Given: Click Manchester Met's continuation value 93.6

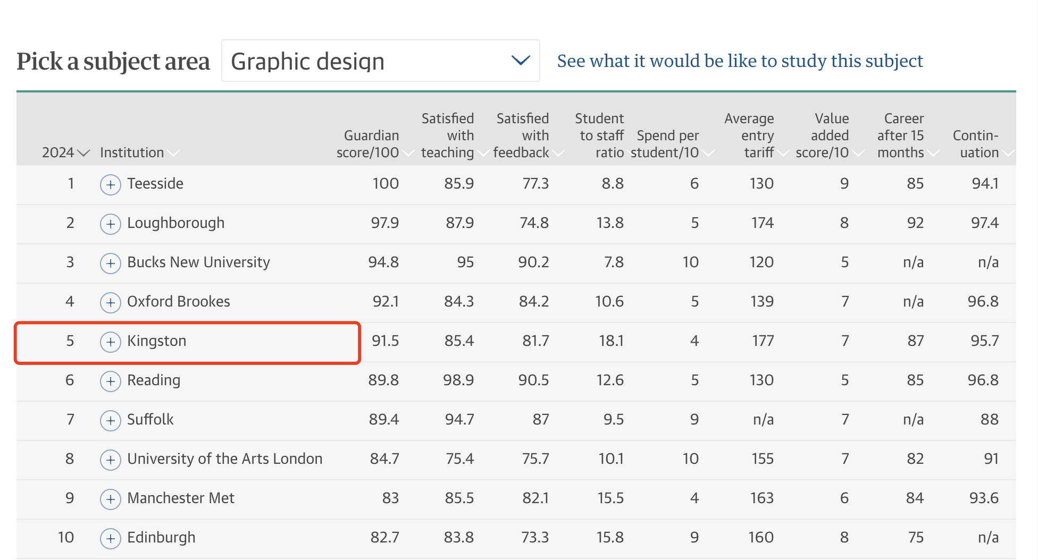Looking at the screenshot, I should (x=984, y=498).
